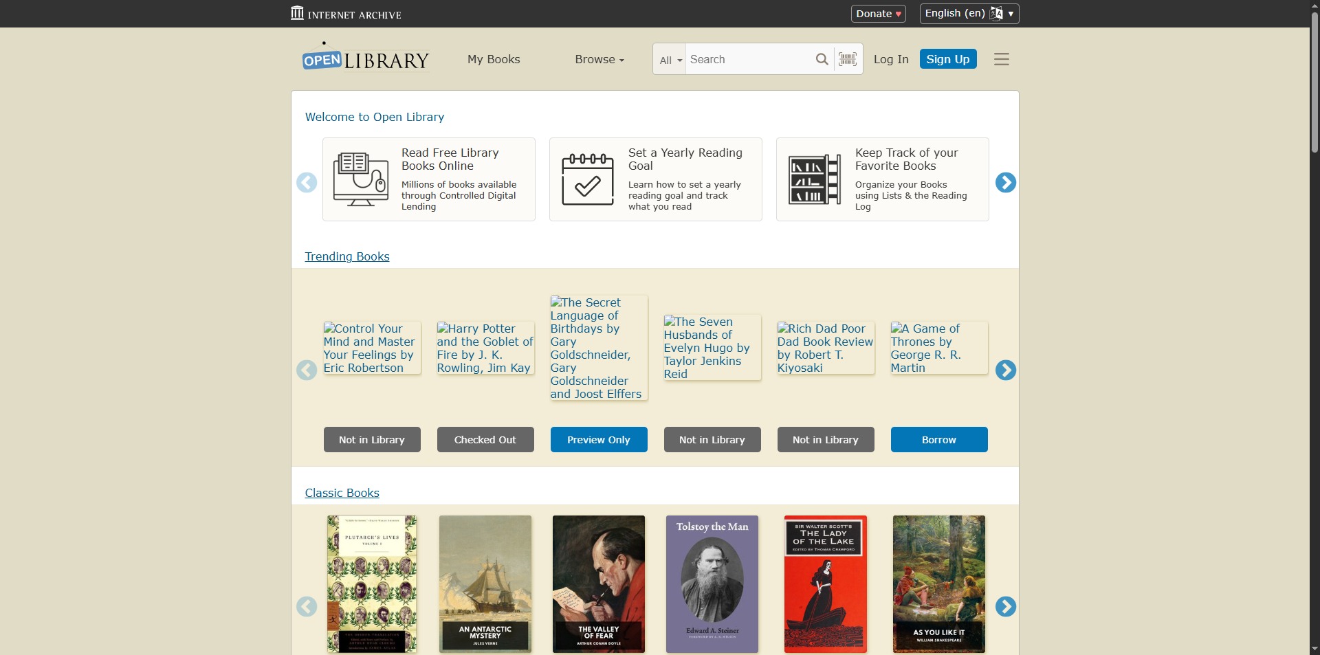Open the Trending Books link
This screenshot has width=1320, height=655.
tap(347, 256)
